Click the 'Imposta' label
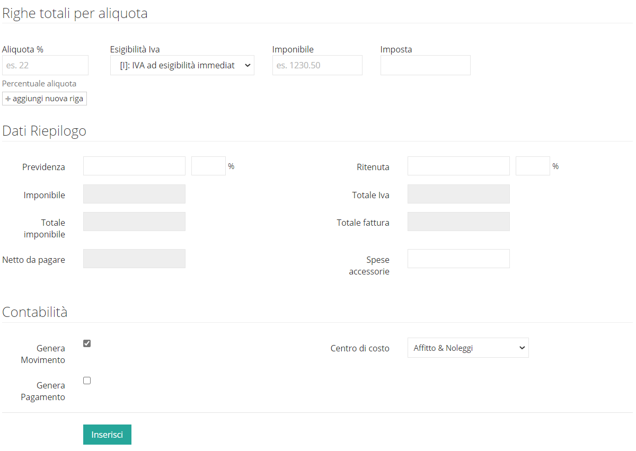The height and width of the screenshot is (451, 636). [396, 49]
